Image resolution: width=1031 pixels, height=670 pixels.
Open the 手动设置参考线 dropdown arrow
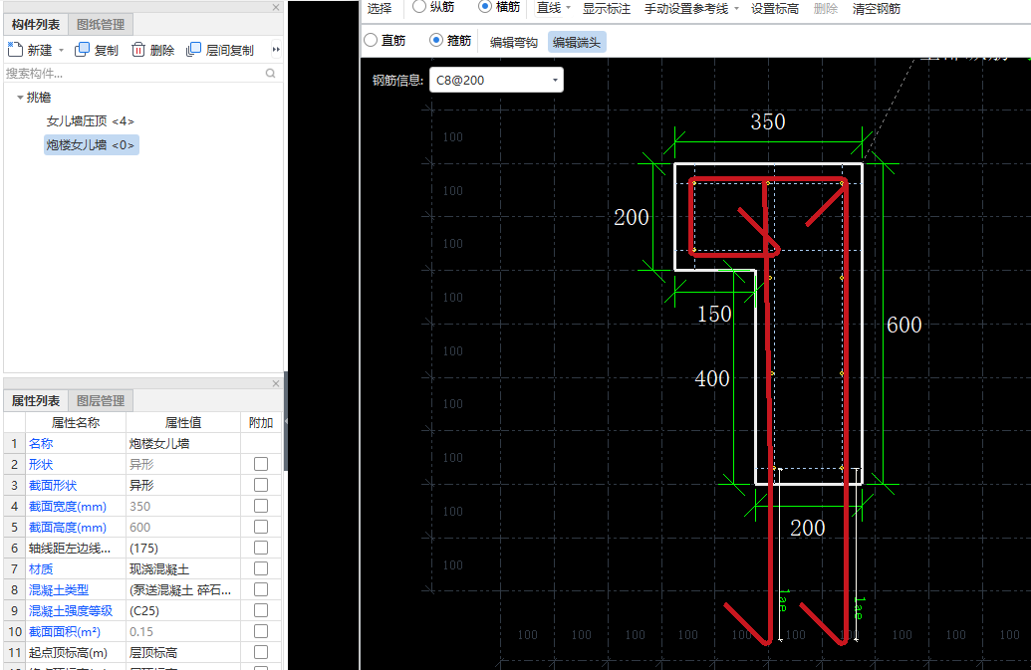click(x=736, y=8)
